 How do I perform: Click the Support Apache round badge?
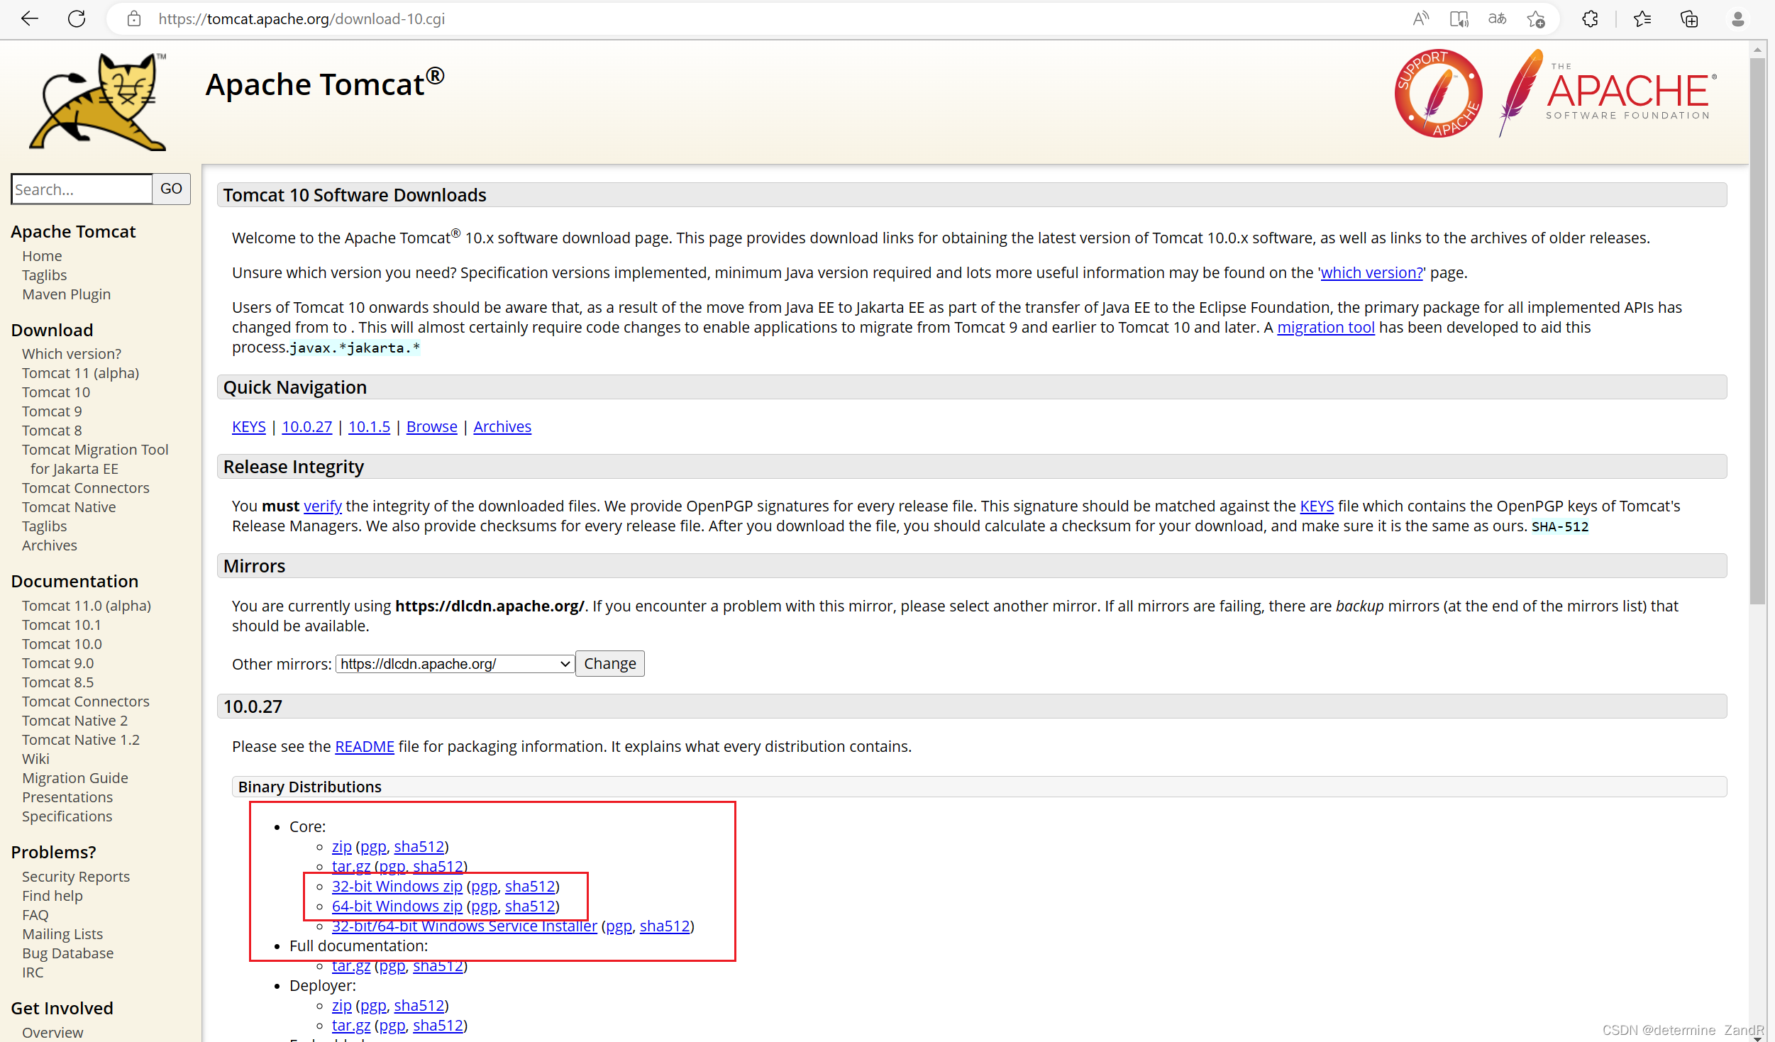tap(1438, 93)
